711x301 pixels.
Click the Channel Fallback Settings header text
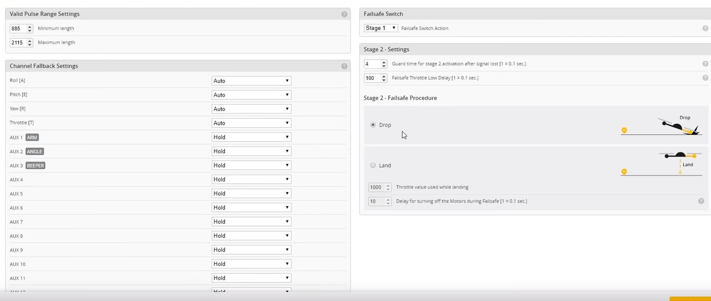click(x=44, y=66)
